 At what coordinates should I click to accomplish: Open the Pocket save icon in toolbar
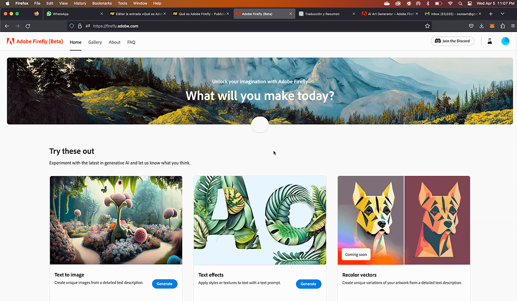[x=471, y=26]
